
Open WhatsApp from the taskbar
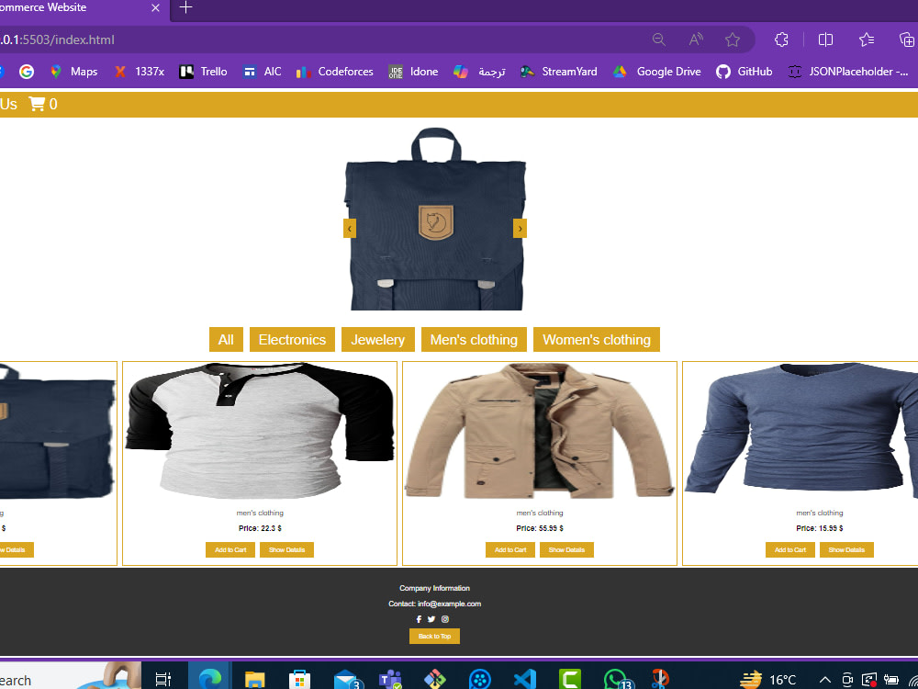617,680
